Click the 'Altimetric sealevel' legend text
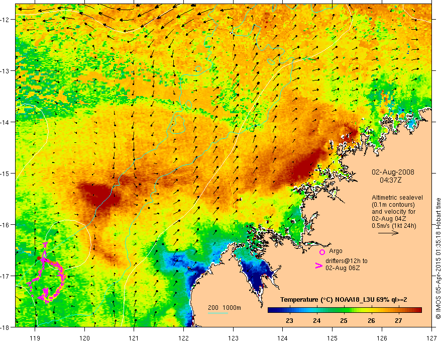 coord(397,198)
